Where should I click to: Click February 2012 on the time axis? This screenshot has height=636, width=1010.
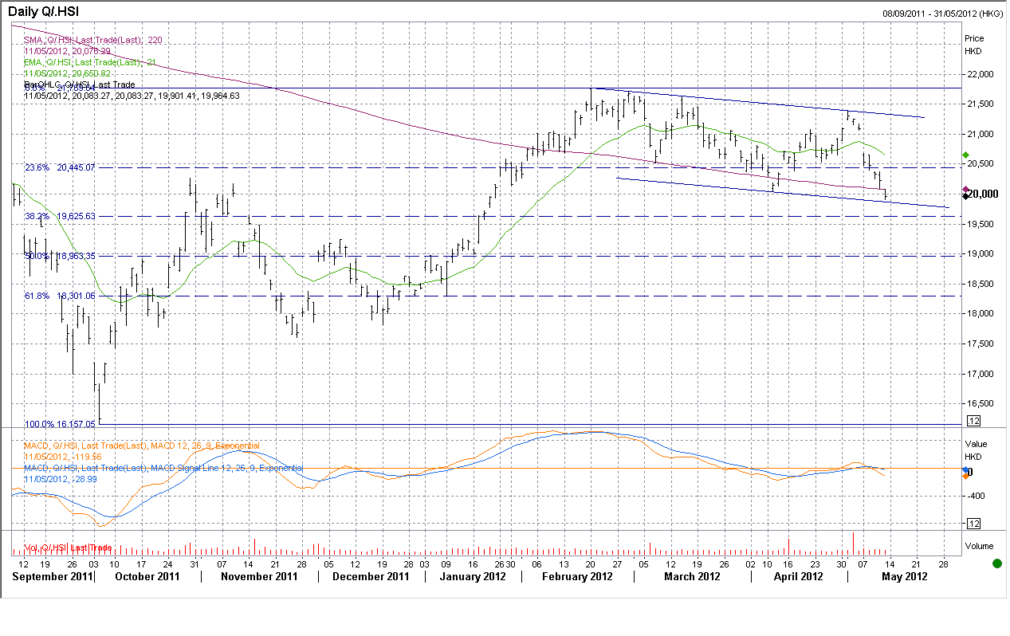576,576
